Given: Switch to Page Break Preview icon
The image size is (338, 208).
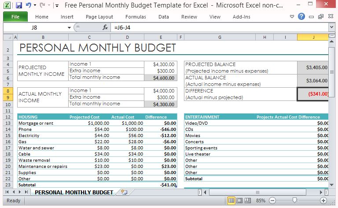Looking at the screenshot, I should tap(248, 201).
